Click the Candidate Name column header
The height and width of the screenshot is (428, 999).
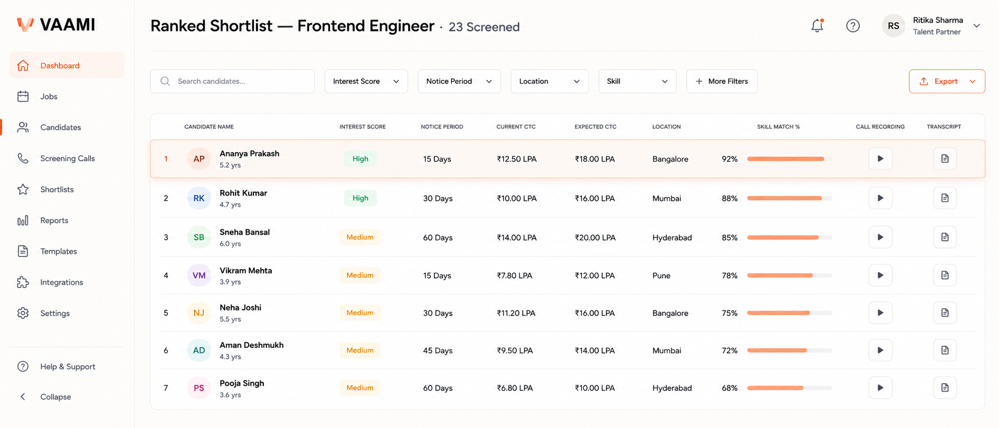[x=209, y=127]
